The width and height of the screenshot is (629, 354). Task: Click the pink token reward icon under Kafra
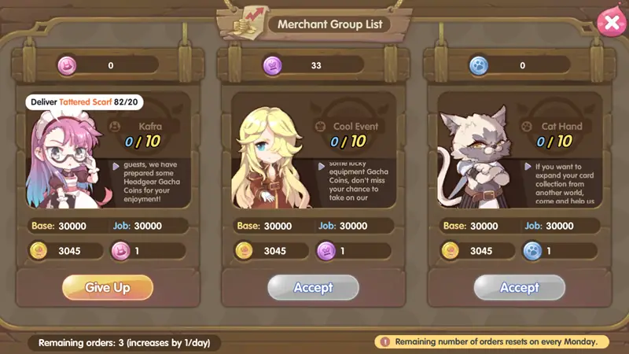121,251
